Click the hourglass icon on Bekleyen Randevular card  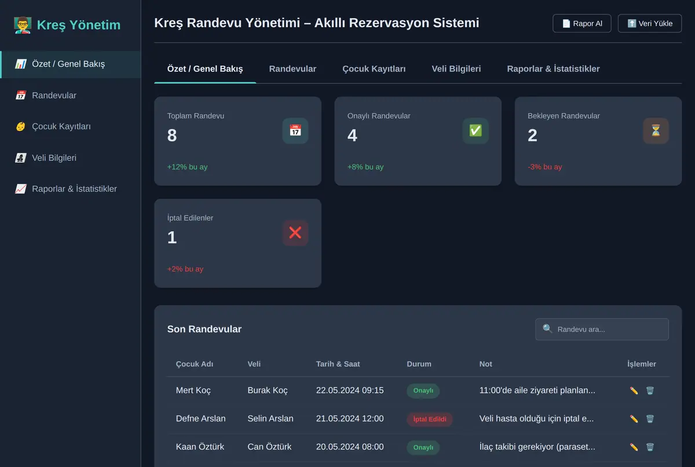click(x=656, y=131)
